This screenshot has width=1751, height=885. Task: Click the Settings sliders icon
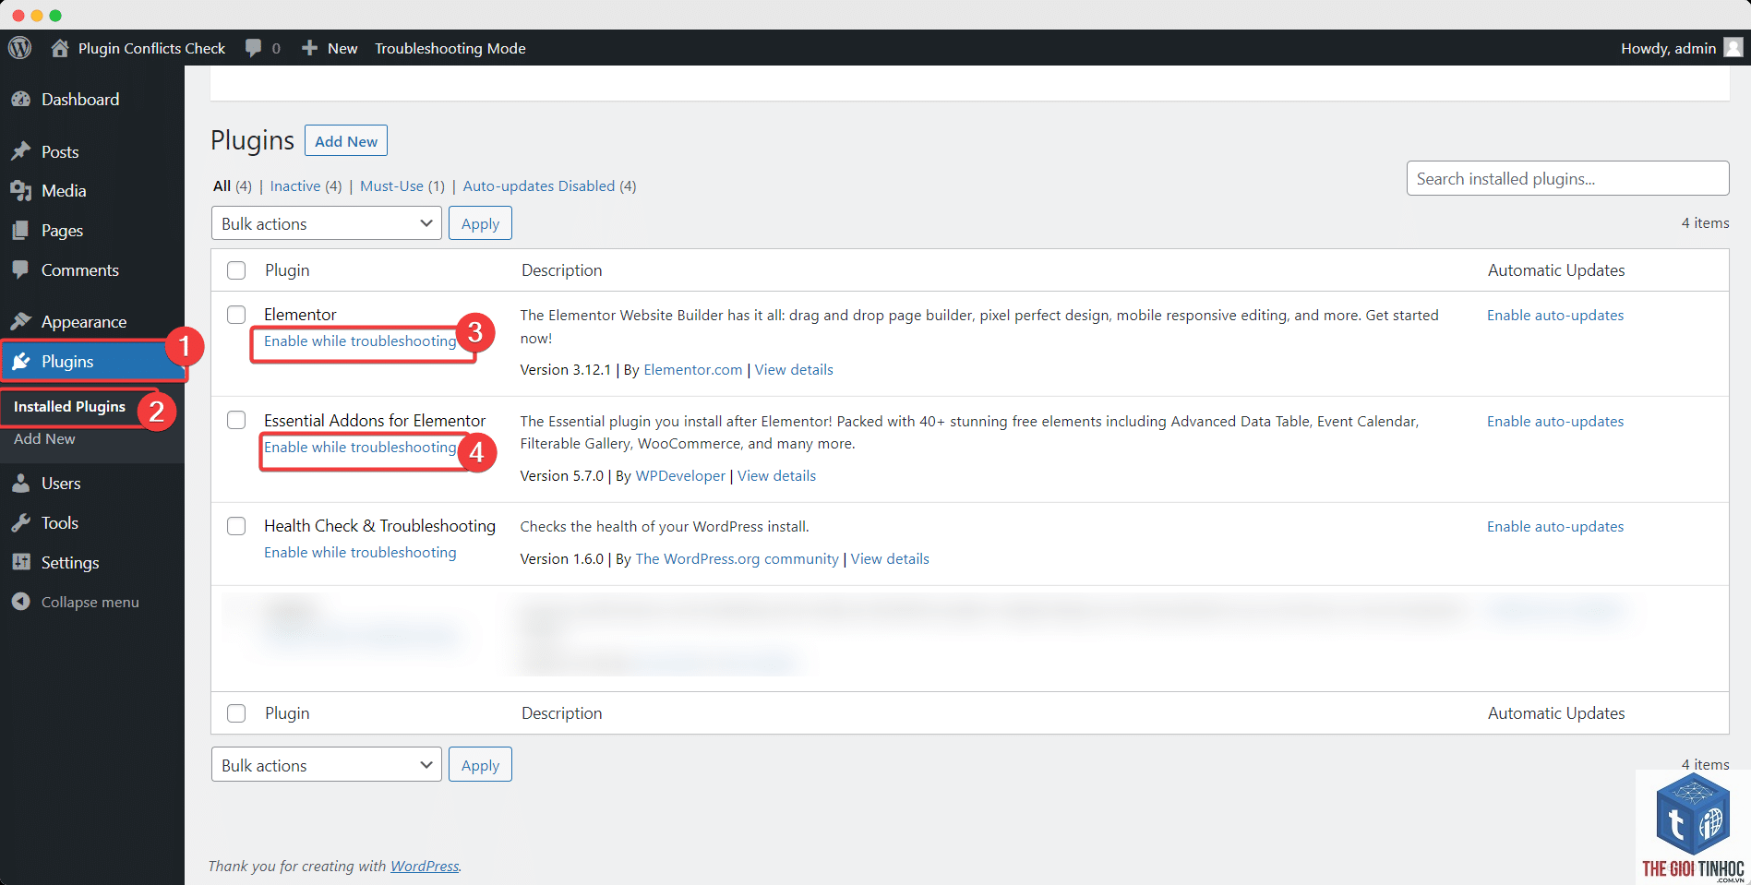[x=20, y=562]
